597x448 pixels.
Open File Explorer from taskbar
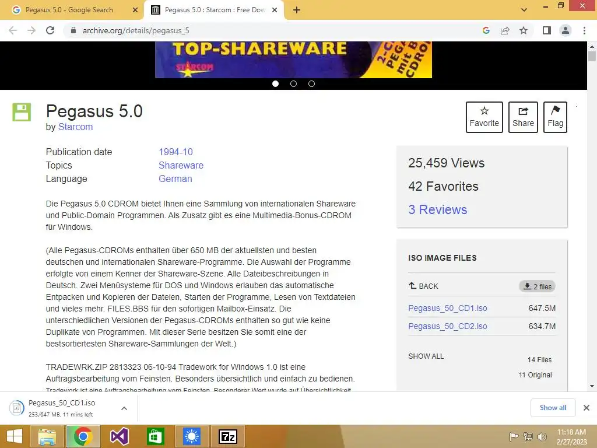[47, 436]
